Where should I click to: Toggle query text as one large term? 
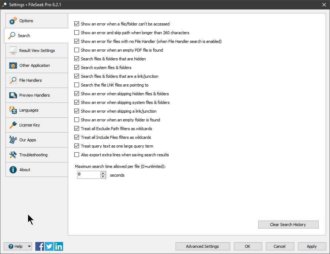click(x=76, y=146)
